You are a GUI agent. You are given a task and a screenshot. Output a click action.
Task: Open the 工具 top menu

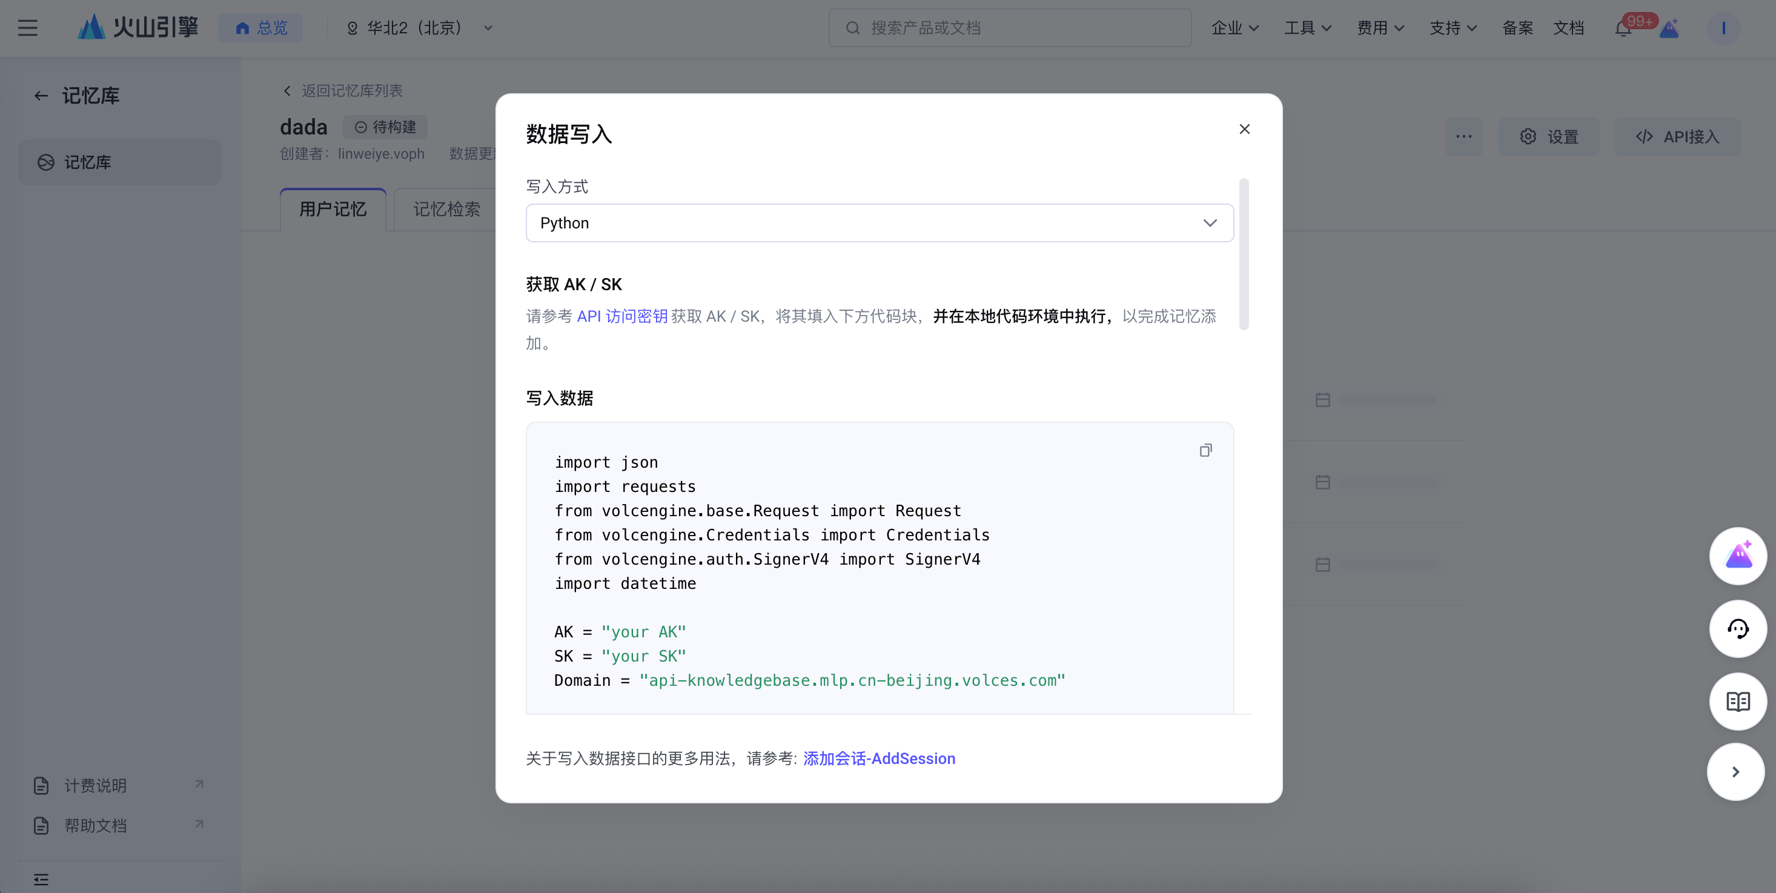click(1307, 28)
